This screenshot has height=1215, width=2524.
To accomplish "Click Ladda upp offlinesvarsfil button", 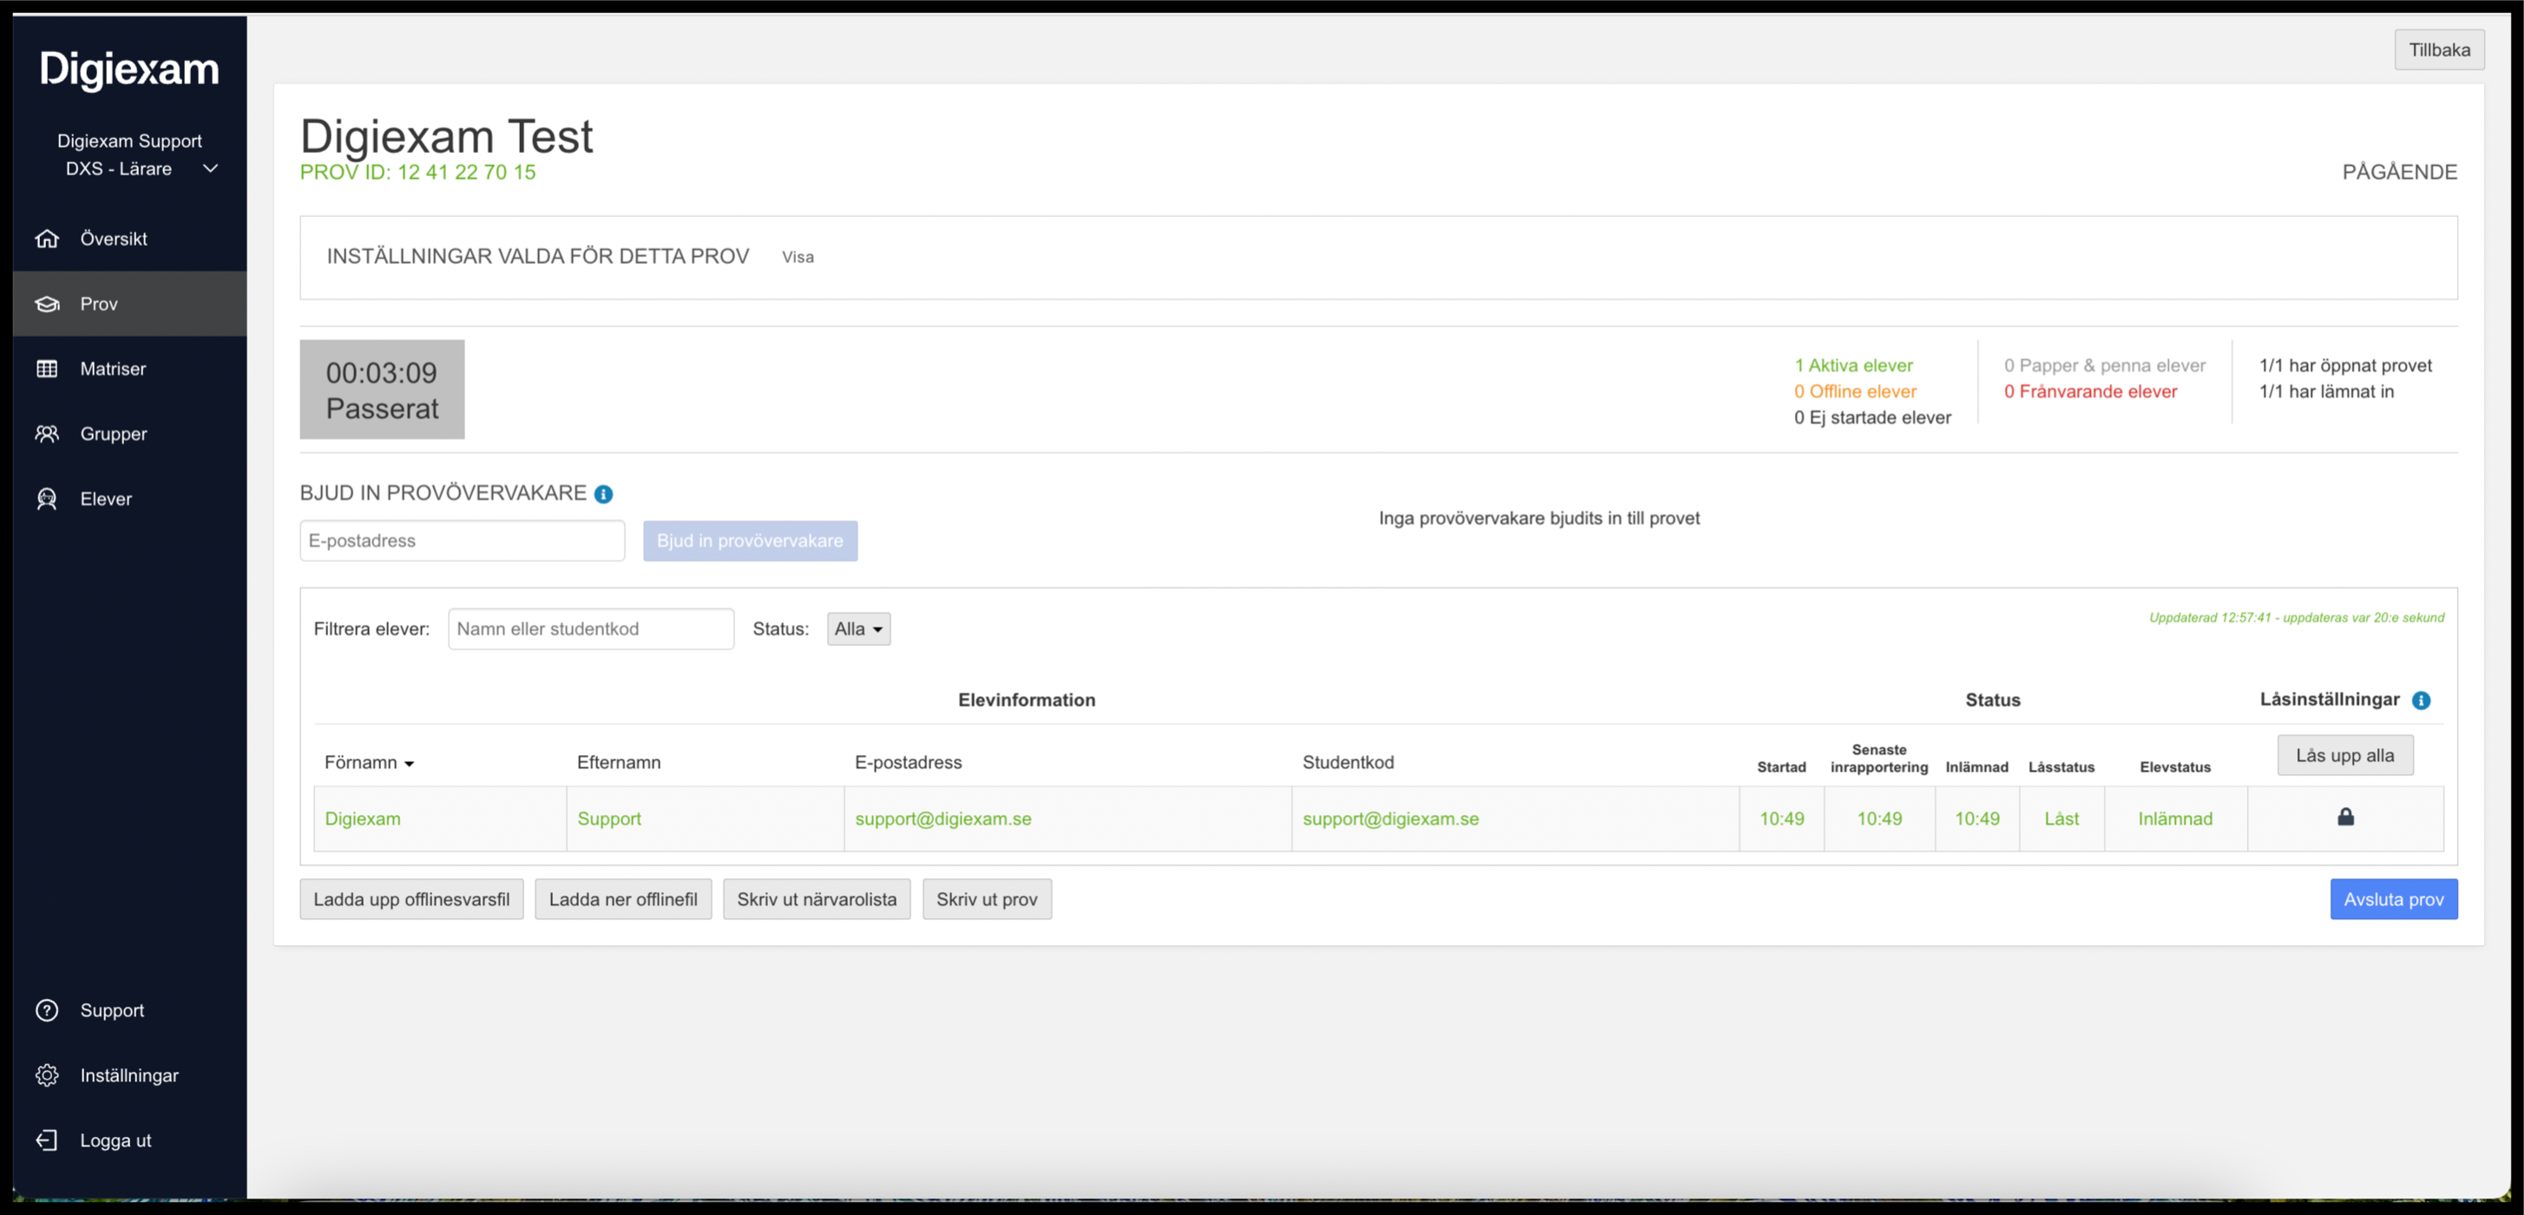I will tap(411, 899).
